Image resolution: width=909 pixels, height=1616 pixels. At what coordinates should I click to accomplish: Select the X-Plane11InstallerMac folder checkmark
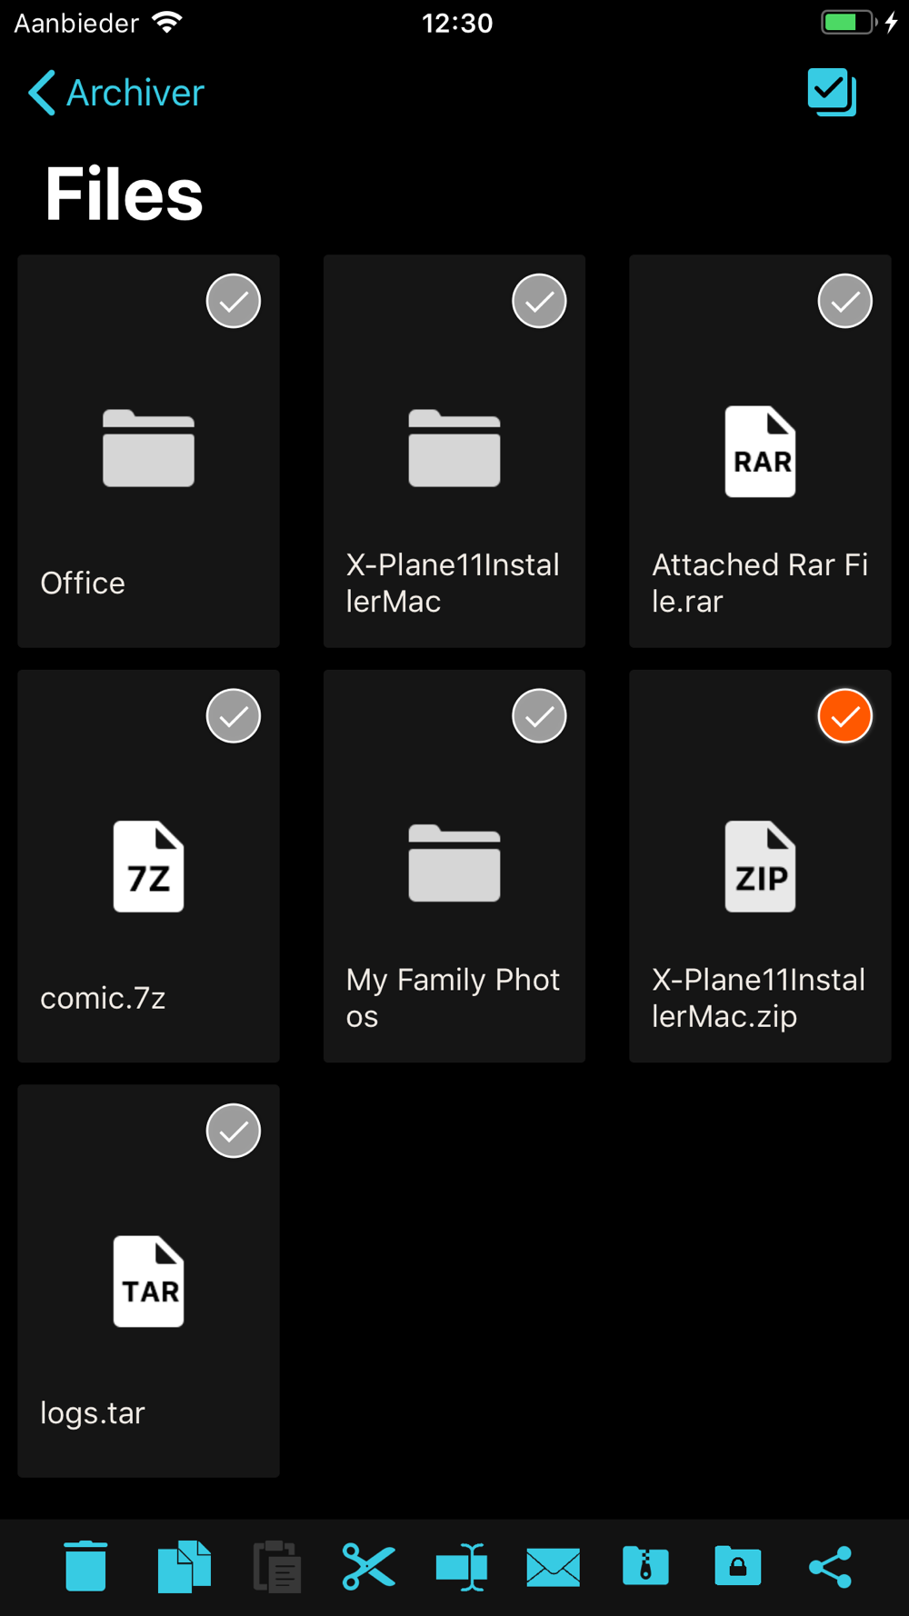(540, 301)
